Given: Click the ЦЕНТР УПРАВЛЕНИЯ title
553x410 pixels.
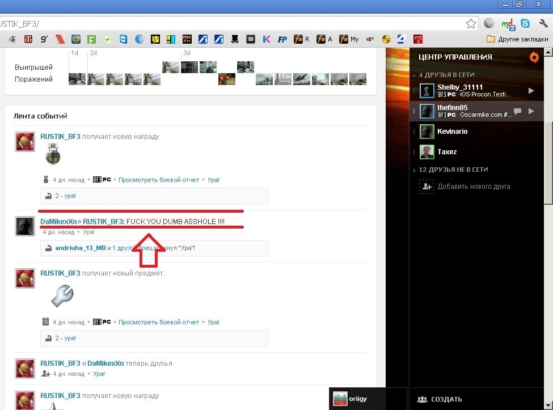Looking at the screenshot, I should (x=455, y=57).
